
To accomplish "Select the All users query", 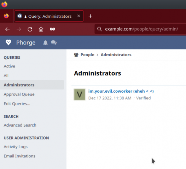I will (x=6, y=76).
